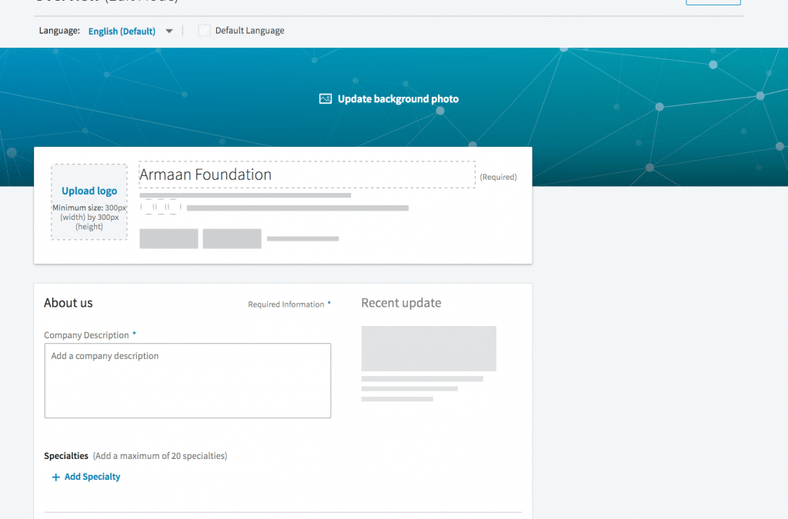Click the required asterisk beside Company Description
This screenshot has width=788, height=519.
[135, 333]
